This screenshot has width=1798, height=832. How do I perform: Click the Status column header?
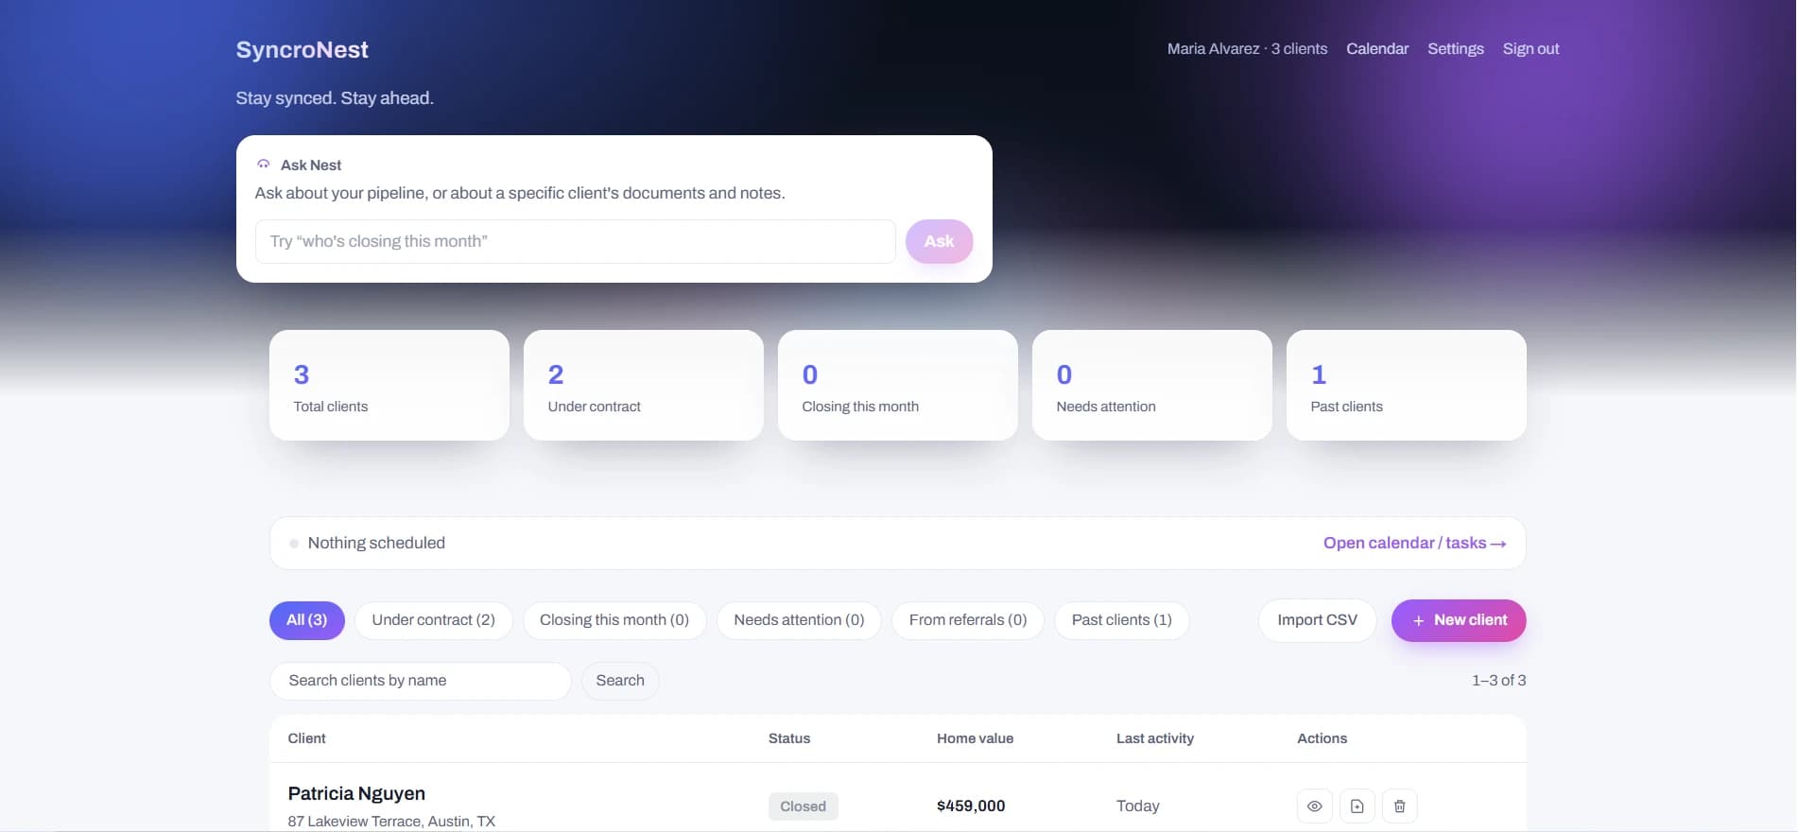tap(789, 738)
